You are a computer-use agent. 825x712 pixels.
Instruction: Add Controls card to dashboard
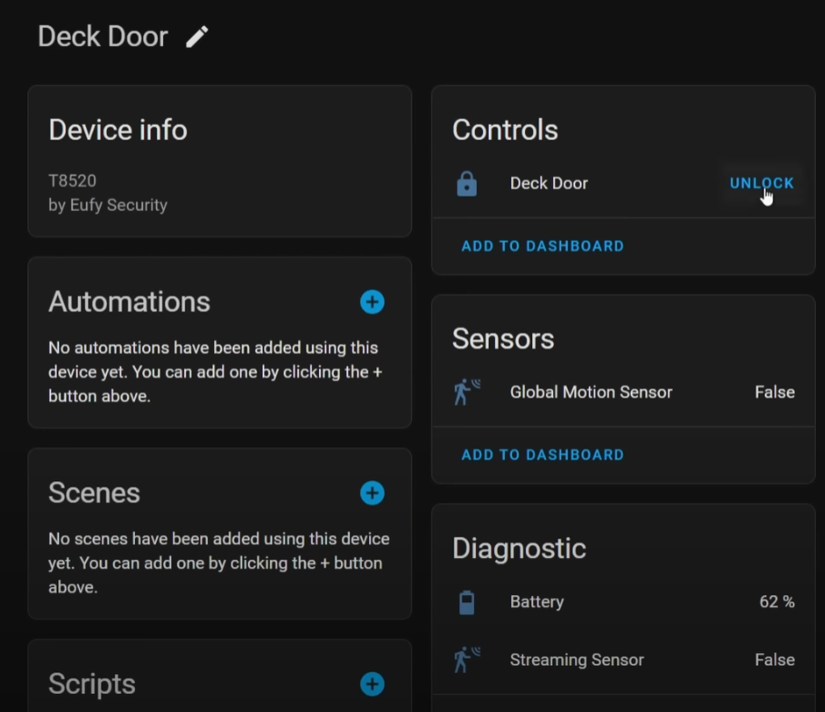(x=542, y=246)
